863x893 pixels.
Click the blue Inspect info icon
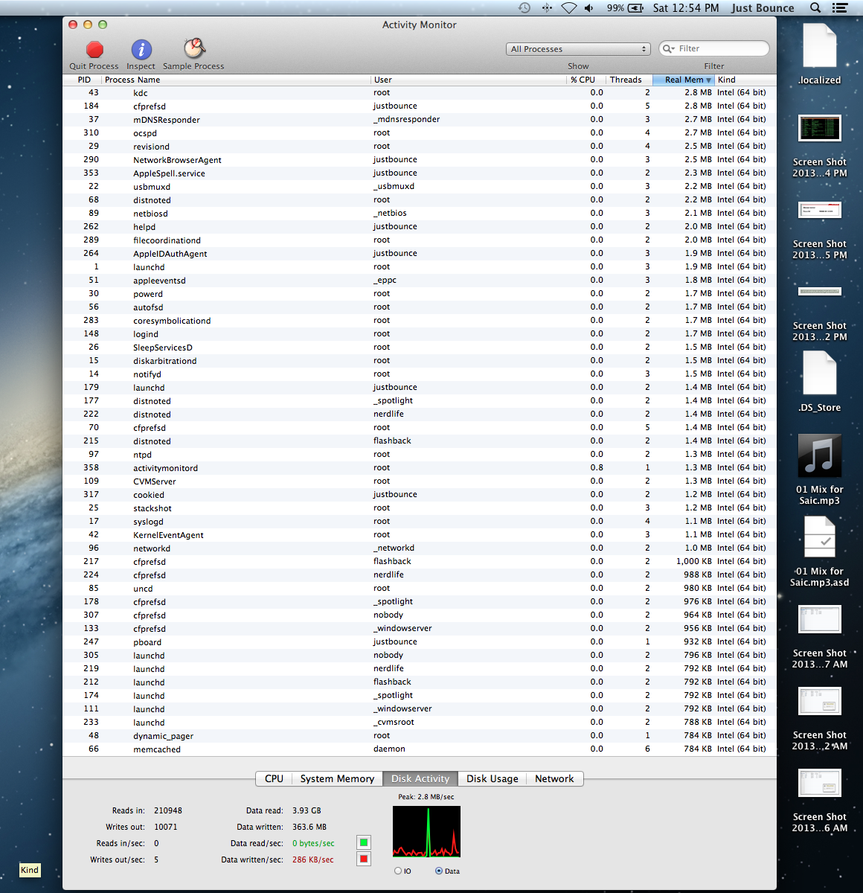coord(141,50)
